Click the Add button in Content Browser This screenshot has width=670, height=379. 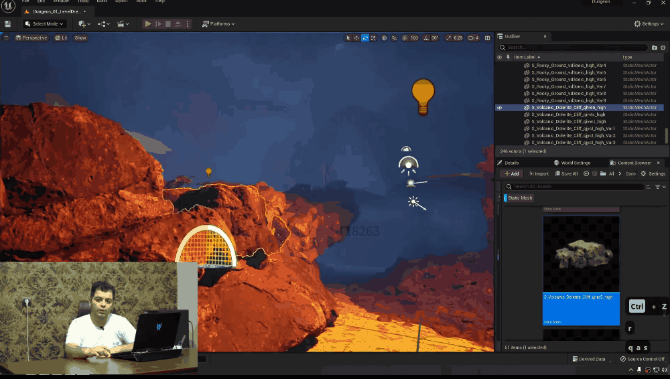[511, 173]
